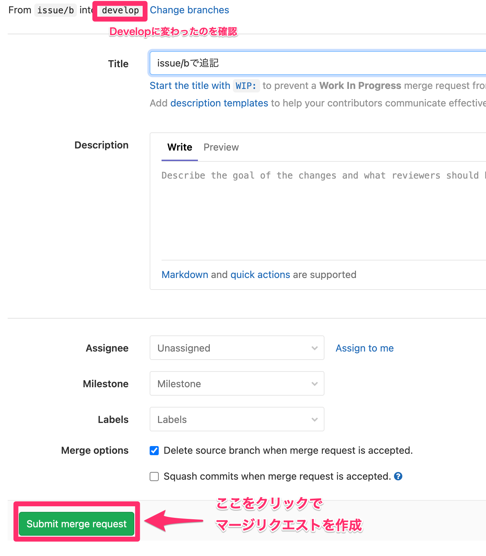Click the Description field label
This screenshot has width=486, height=556.
click(x=101, y=145)
